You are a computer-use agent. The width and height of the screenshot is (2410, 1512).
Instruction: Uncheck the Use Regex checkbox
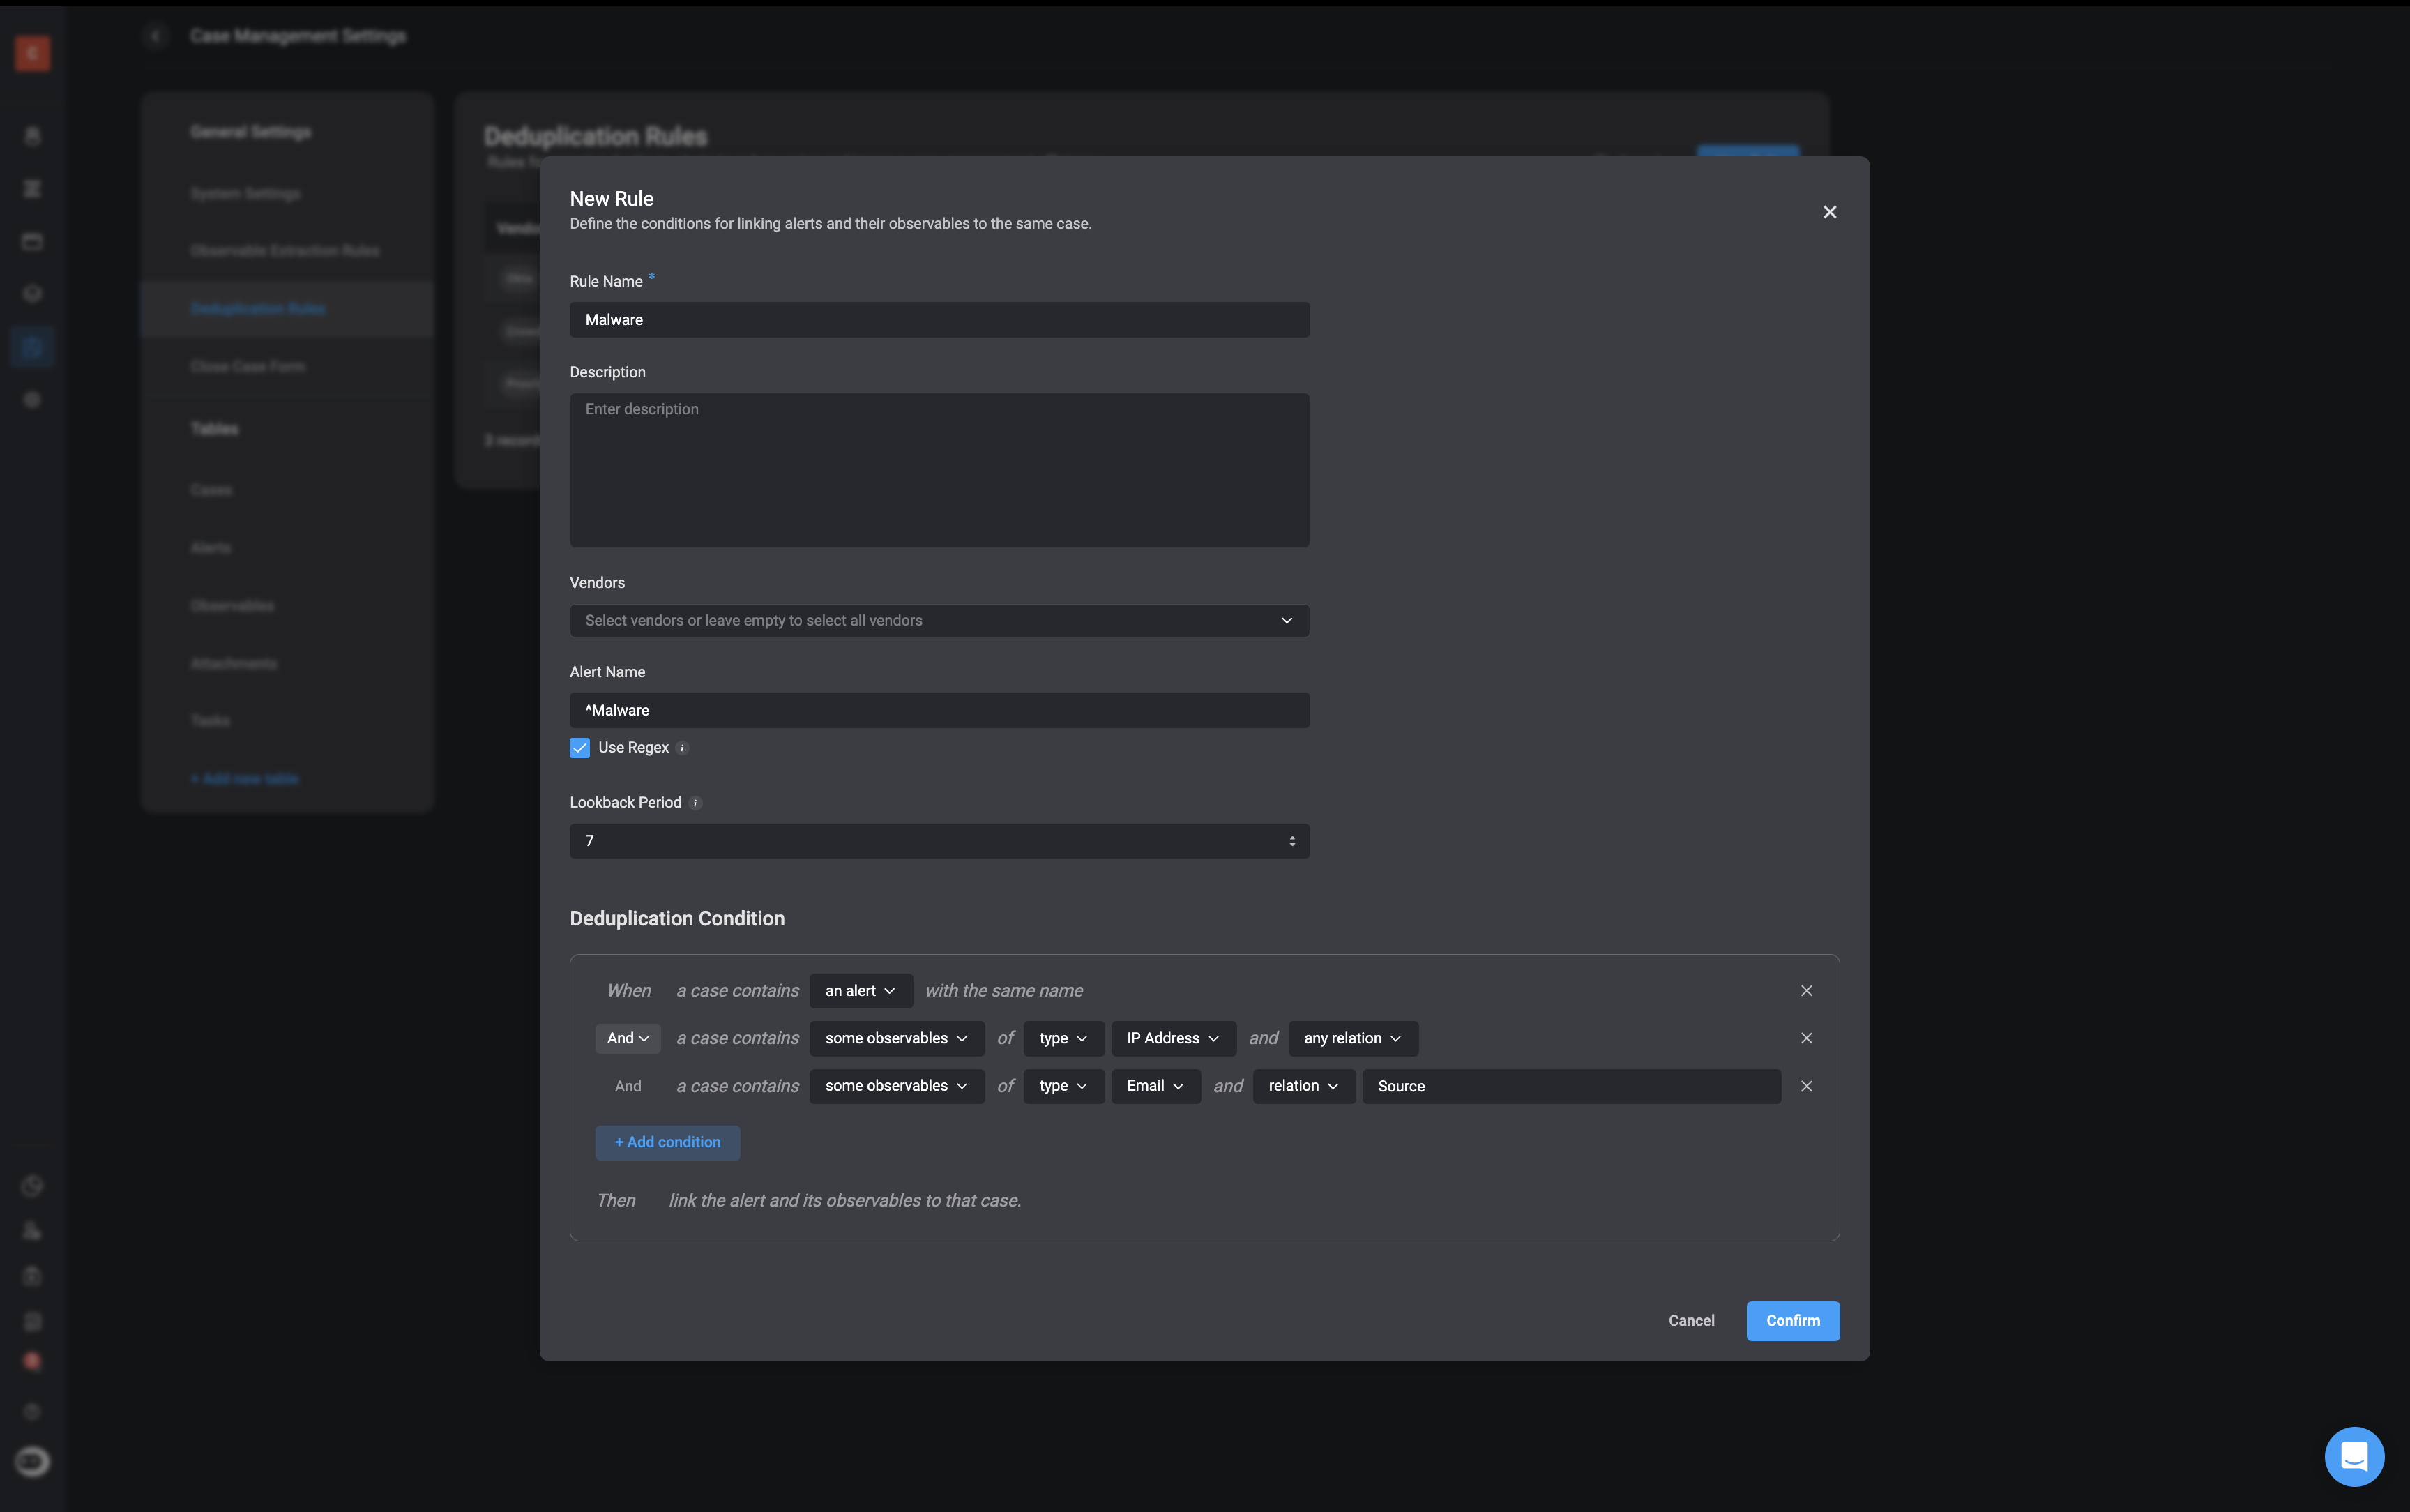click(x=579, y=748)
